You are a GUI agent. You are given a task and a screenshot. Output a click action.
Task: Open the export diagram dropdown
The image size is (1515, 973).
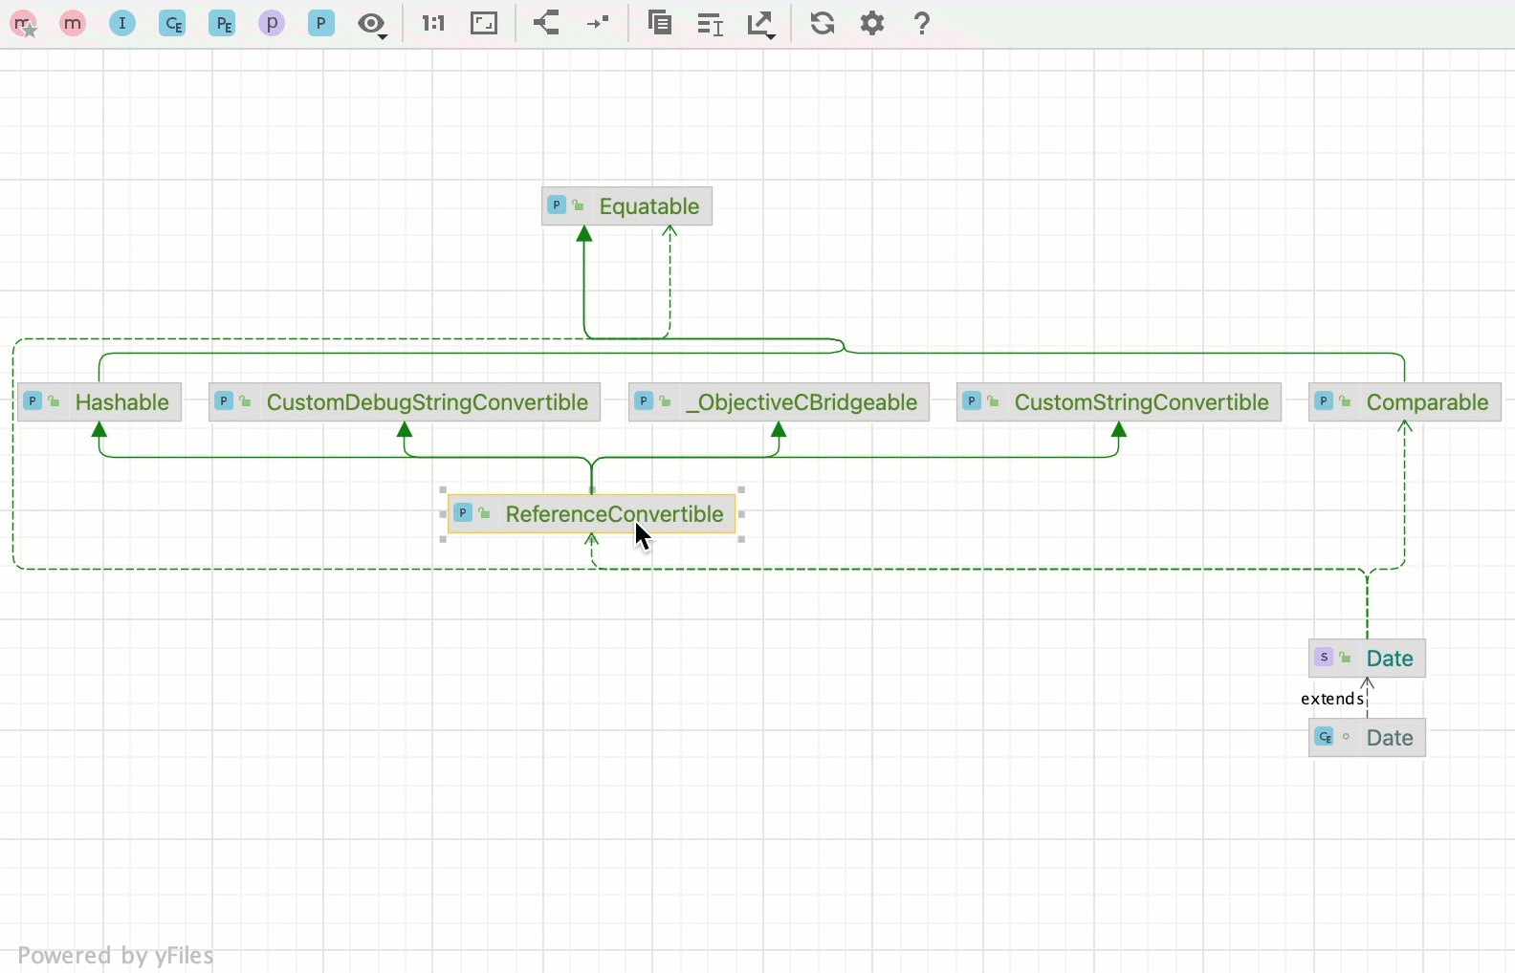coord(761,24)
